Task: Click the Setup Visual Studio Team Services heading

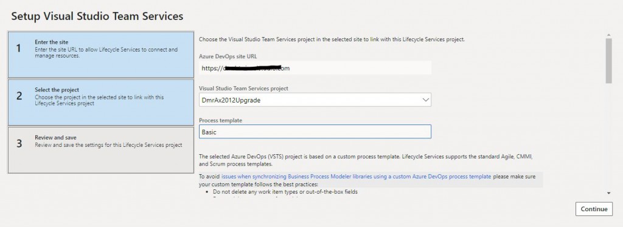Action: 97,16
